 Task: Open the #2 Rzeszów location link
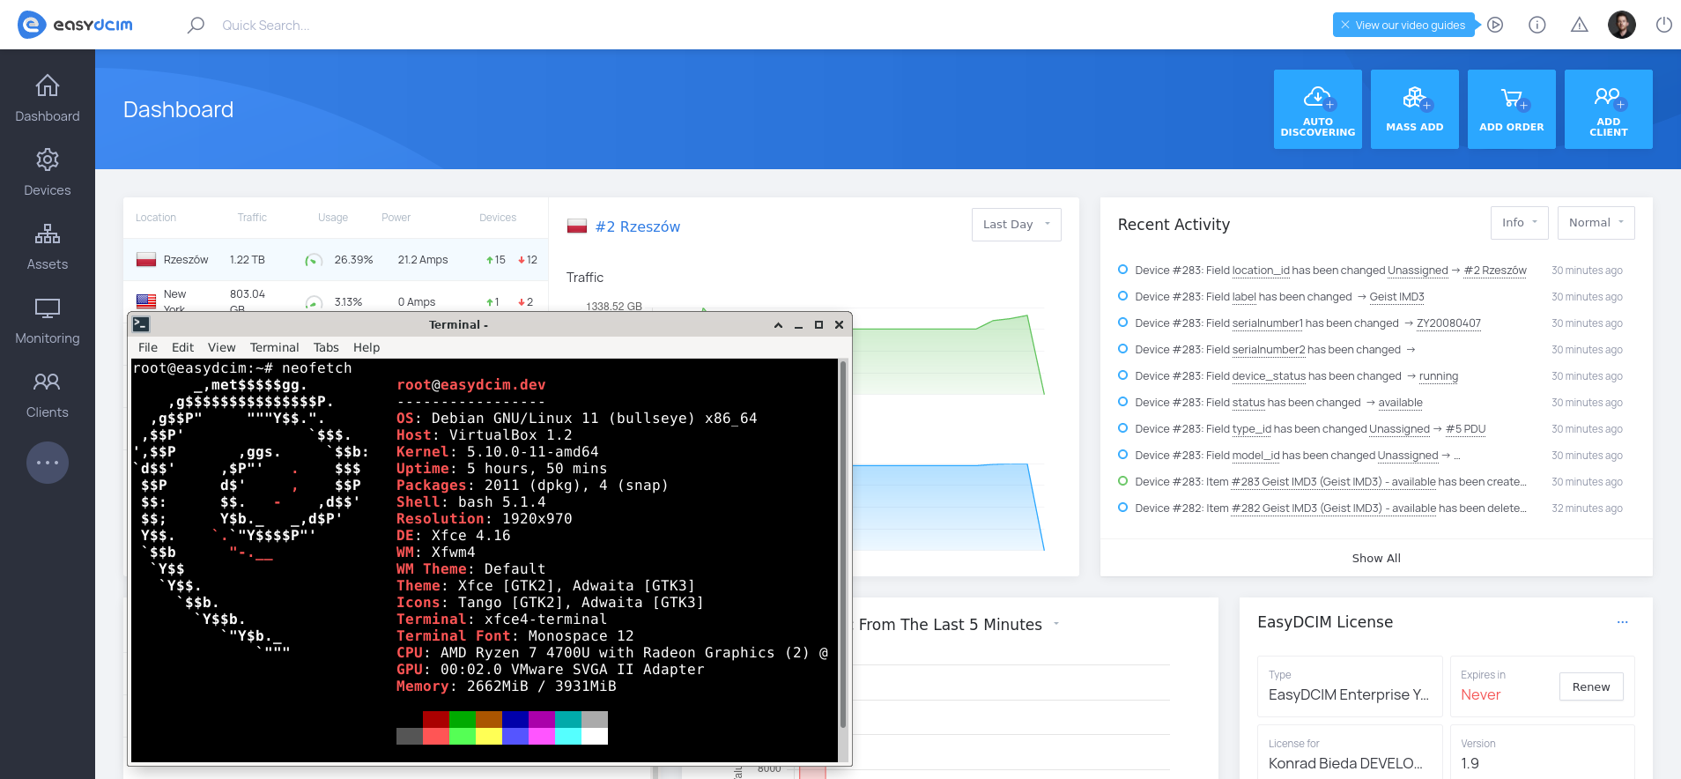tap(637, 226)
